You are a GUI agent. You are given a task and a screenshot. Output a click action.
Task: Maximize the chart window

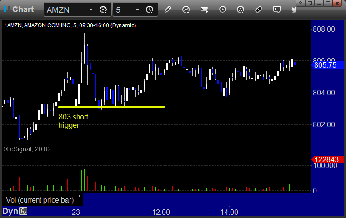(x=328, y=3)
